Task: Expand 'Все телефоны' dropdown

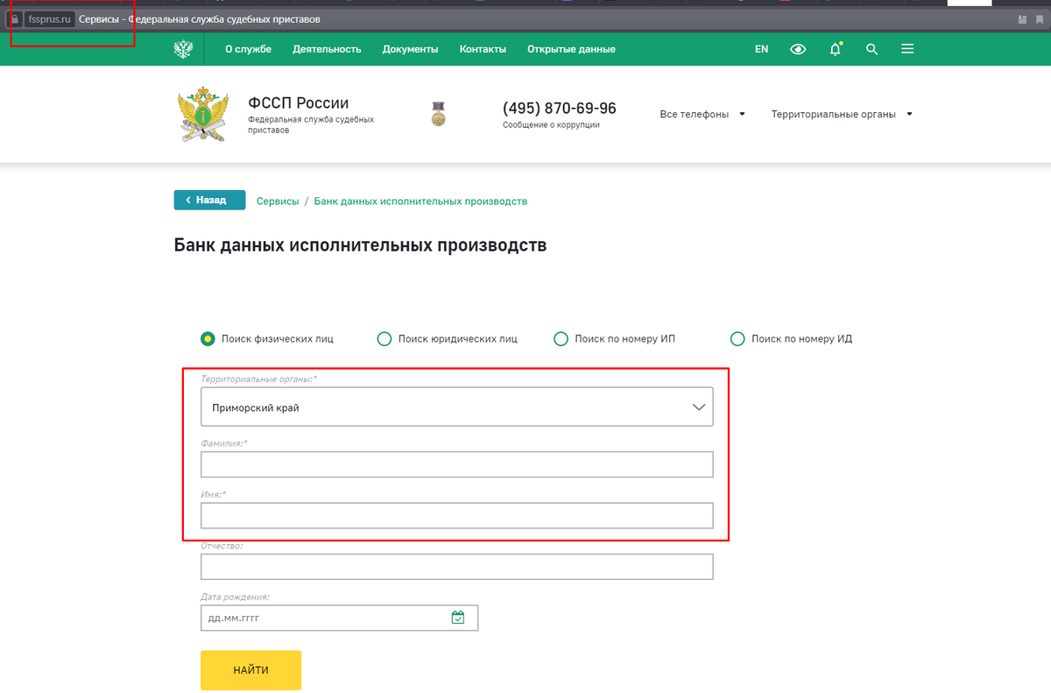Action: 702,114
